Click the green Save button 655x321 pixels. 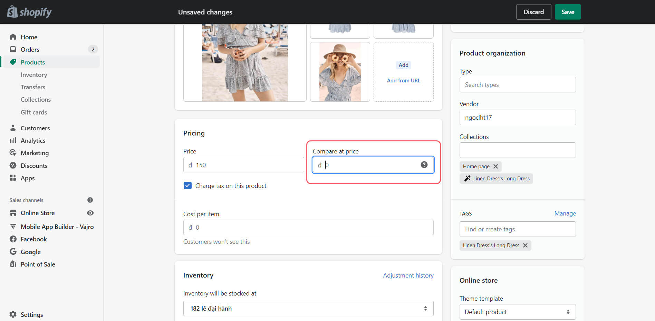coord(568,12)
